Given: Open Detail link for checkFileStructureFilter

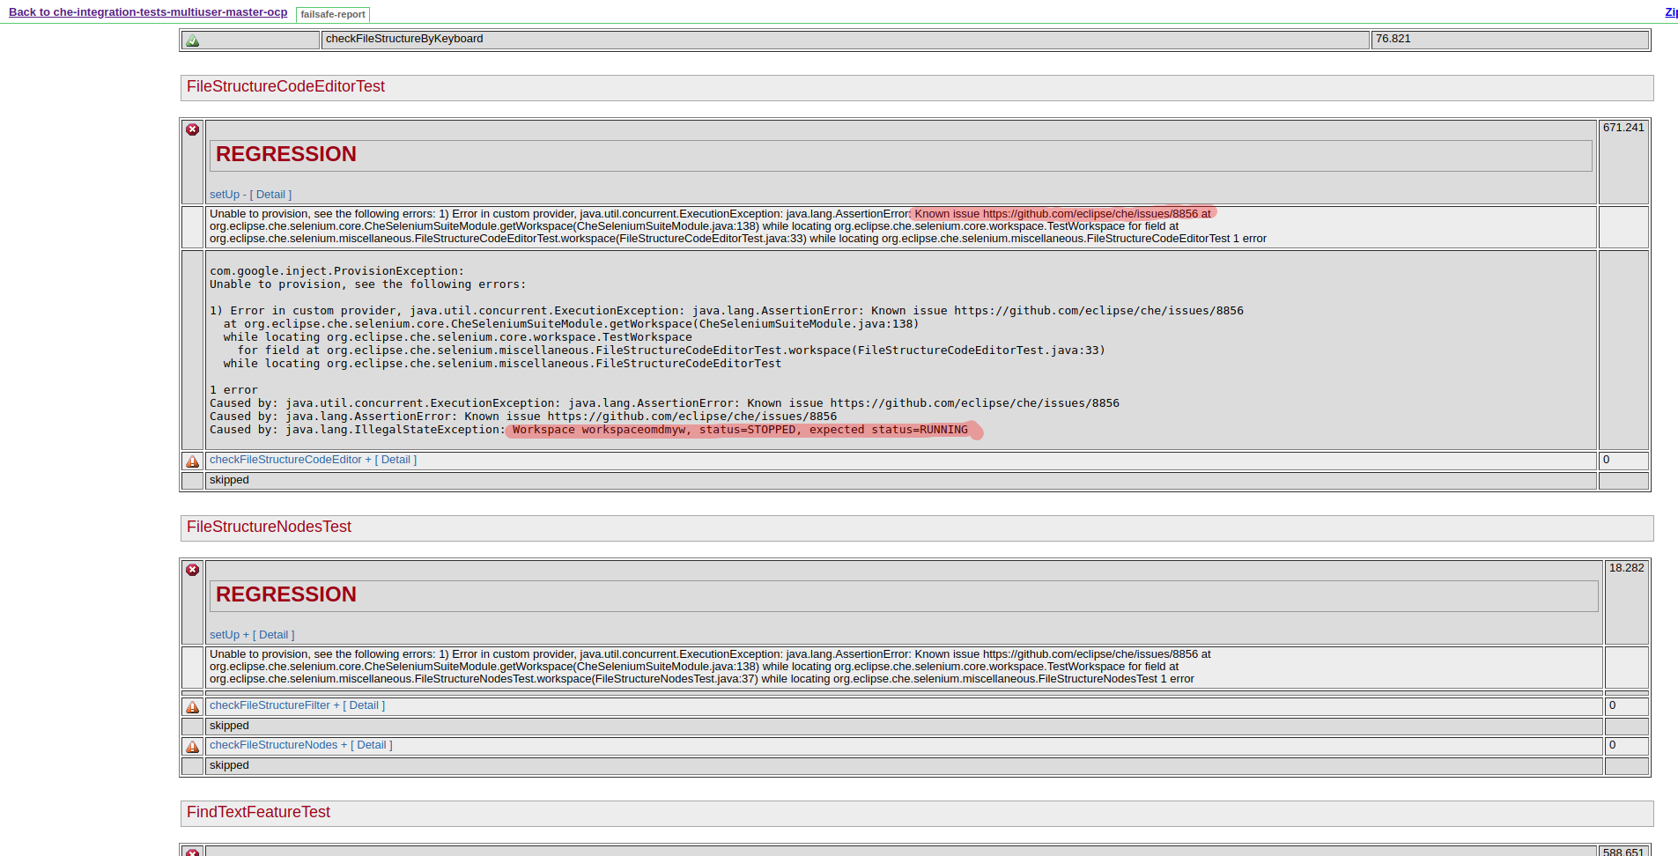Looking at the screenshot, I should pos(365,705).
